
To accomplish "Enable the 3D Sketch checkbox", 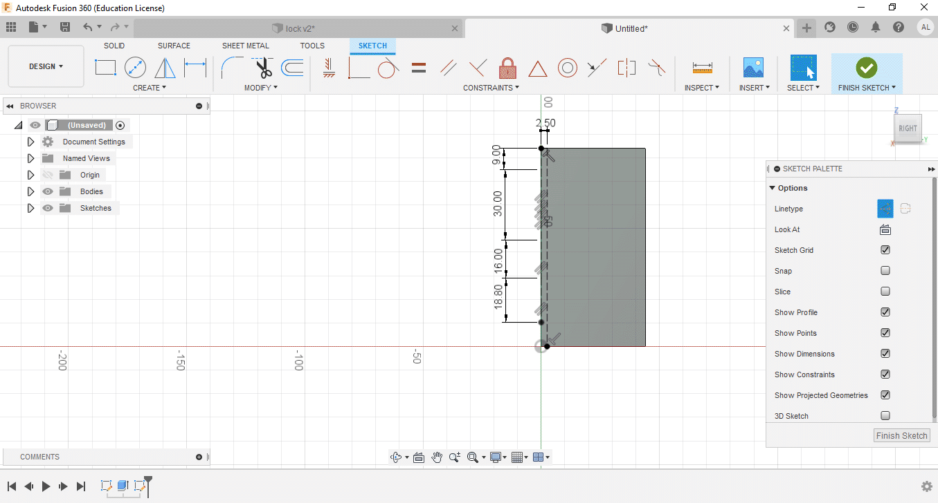I will tap(885, 416).
